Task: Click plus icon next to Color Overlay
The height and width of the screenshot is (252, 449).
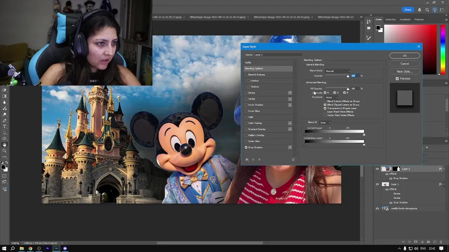Action: tap(290, 123)
